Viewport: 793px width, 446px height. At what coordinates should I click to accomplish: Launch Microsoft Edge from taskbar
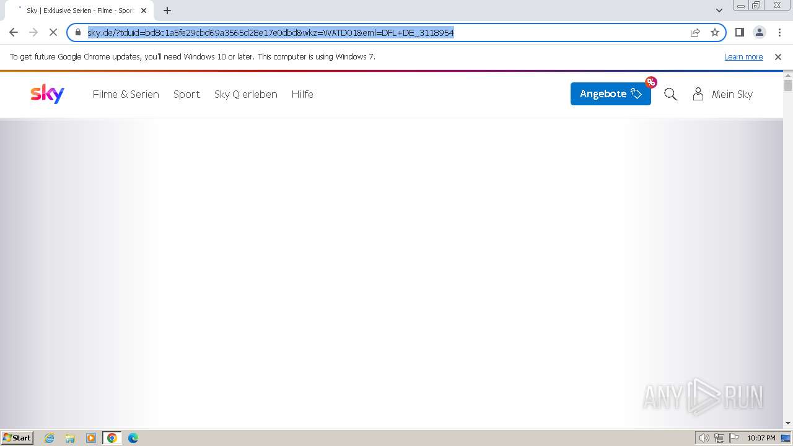point(133,438)
